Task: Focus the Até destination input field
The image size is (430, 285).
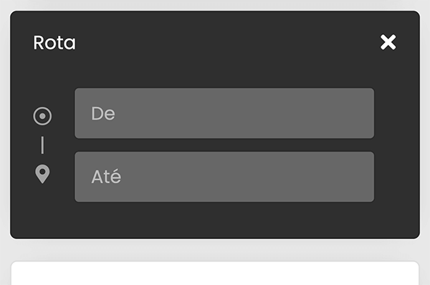Action: 224,177
